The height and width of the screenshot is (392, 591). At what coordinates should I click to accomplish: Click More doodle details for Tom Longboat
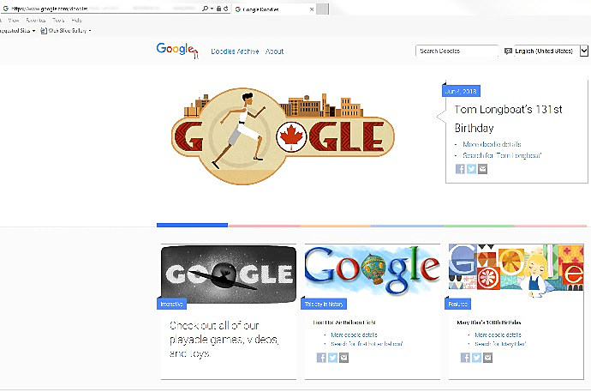click(492, 144)
